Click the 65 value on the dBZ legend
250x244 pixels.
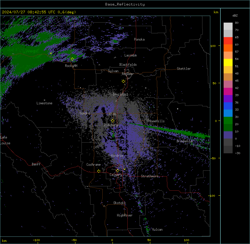(237, 37)
